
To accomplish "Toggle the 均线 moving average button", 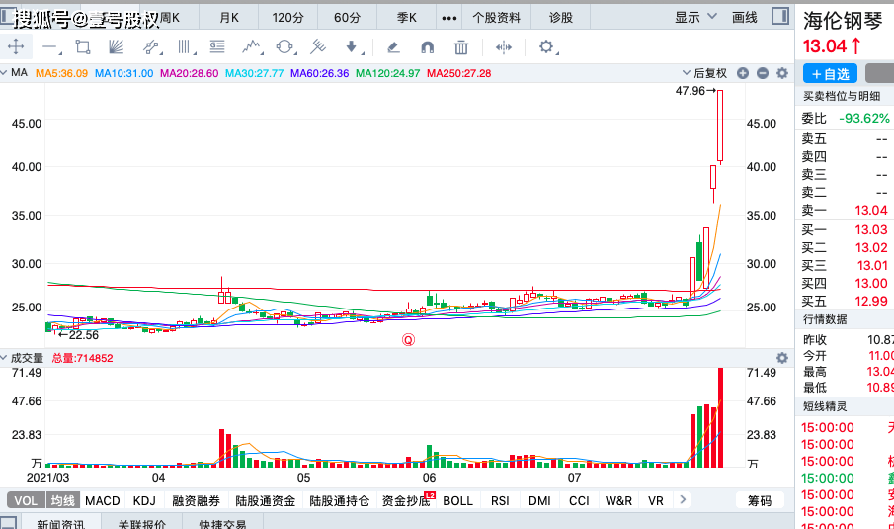I will coord(63,501).
